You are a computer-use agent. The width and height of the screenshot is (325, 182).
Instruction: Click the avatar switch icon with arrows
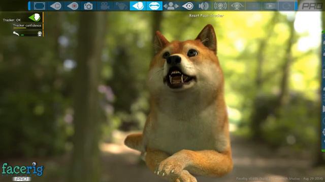coord(171,6)
